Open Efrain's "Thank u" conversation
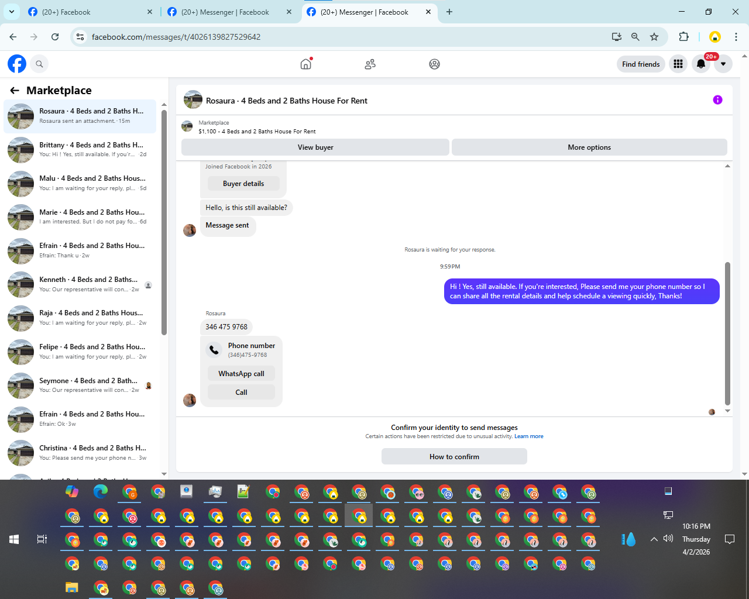749x599 pixels. (x=80, y=251)
